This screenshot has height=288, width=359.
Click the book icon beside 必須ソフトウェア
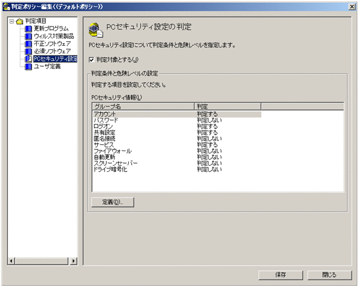[28, 51]
